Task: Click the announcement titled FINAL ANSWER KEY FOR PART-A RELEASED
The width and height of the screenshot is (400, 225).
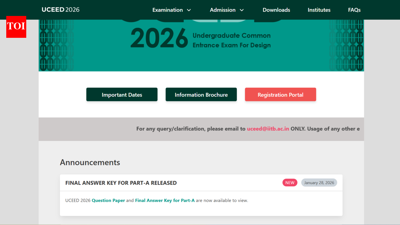Action: pos(121,182)
